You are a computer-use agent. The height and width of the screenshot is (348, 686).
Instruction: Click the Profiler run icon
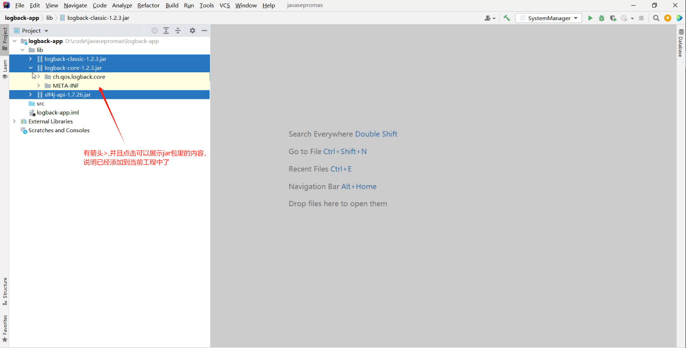click(624, 18)
